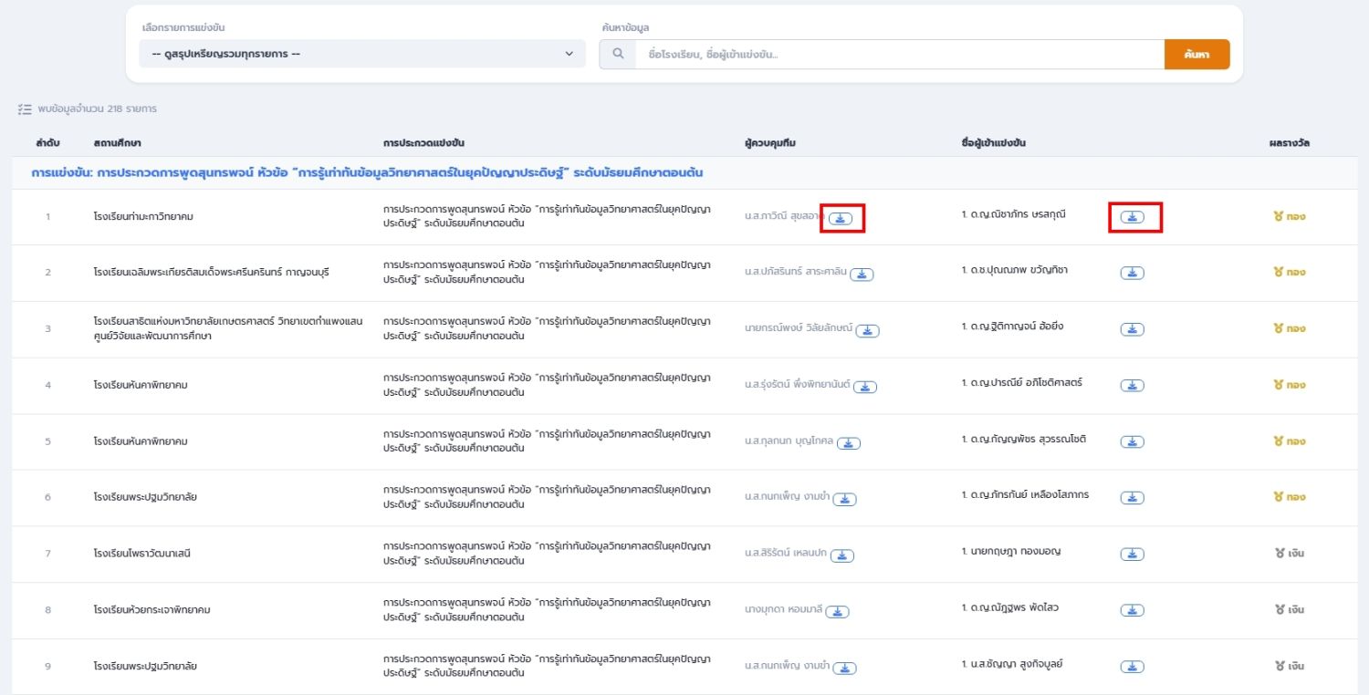1369x695 pixels.
Task: Download certificate for row 4 supervisor
Action: (x=864, y=387)
